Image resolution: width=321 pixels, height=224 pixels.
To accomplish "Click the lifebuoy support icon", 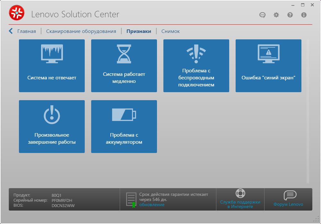I will (x=240, y=193).
